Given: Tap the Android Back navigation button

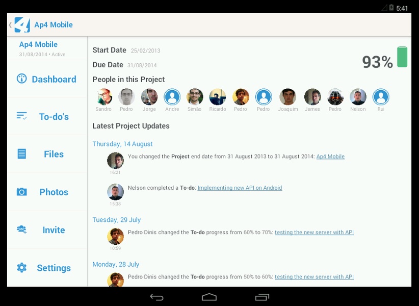Looking at the screenshot, I should click(156, 297).
